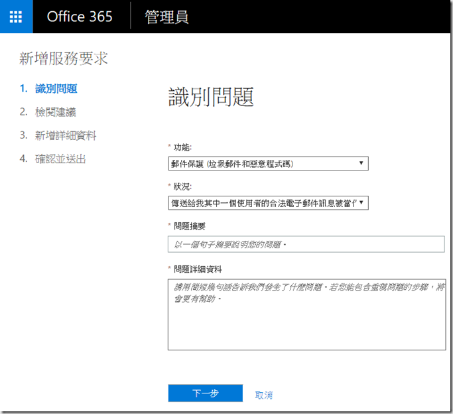Go to step 3 新增詳細資料

pos(66,135)
